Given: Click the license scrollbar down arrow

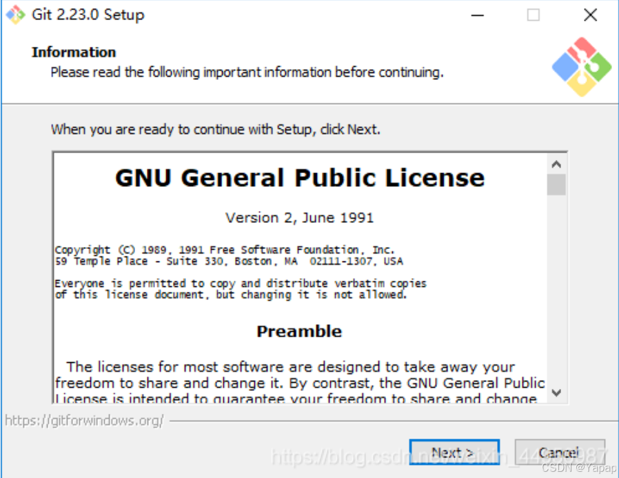Looking at the screenshot, I should tap(556, 392).
